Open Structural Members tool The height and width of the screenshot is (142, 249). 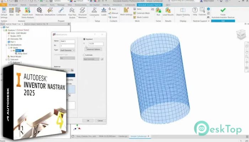[82, 13]
